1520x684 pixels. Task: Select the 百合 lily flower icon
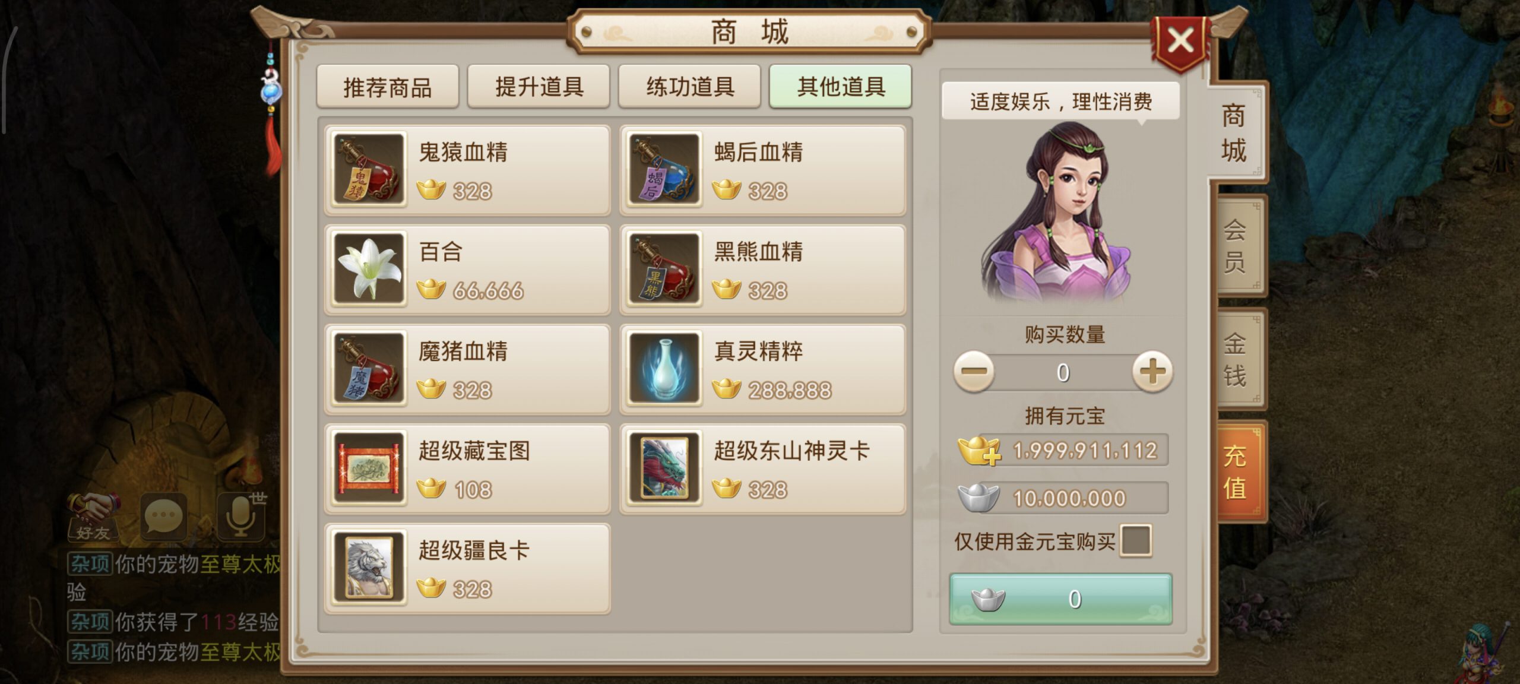click(x=369, y=269)
